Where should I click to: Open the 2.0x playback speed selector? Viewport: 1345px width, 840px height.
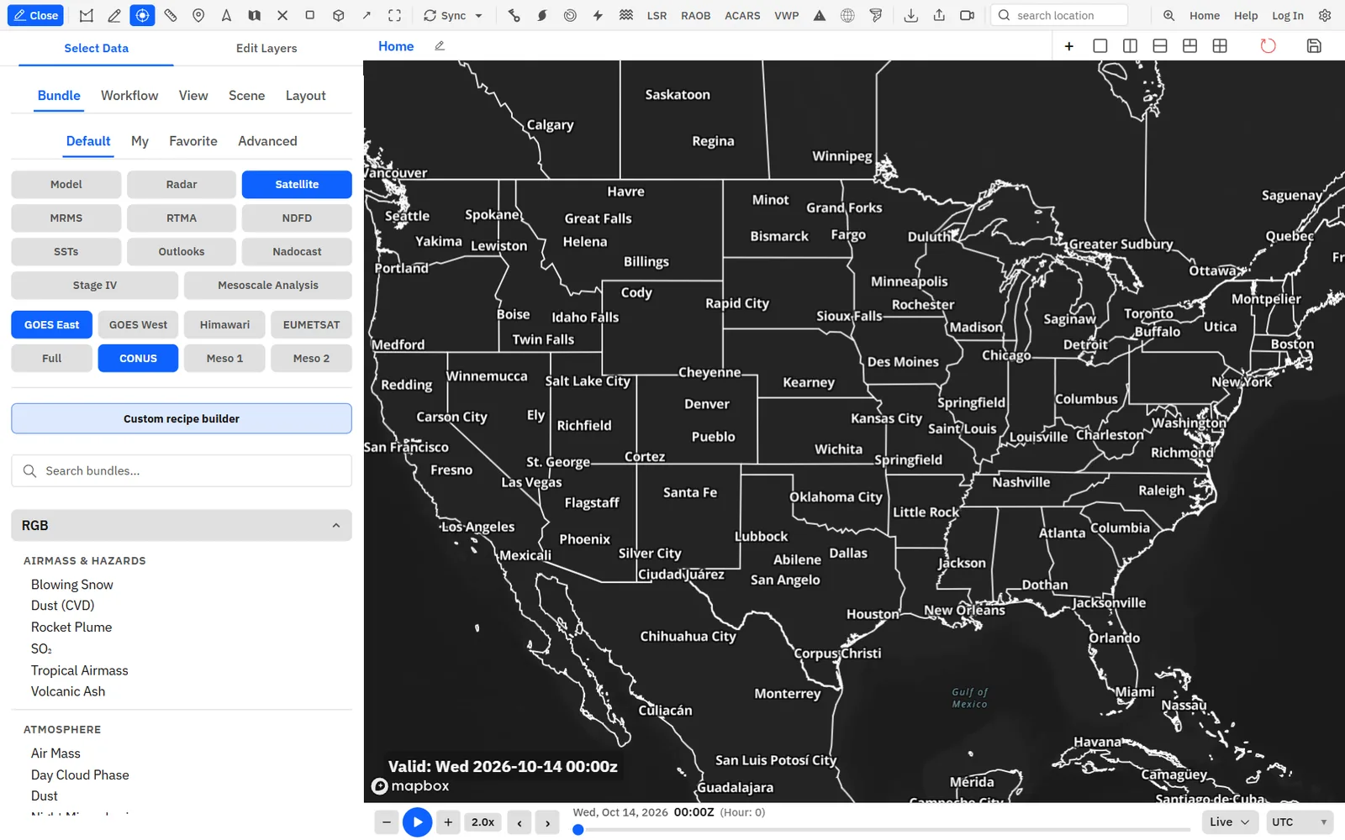coord(483,822)
